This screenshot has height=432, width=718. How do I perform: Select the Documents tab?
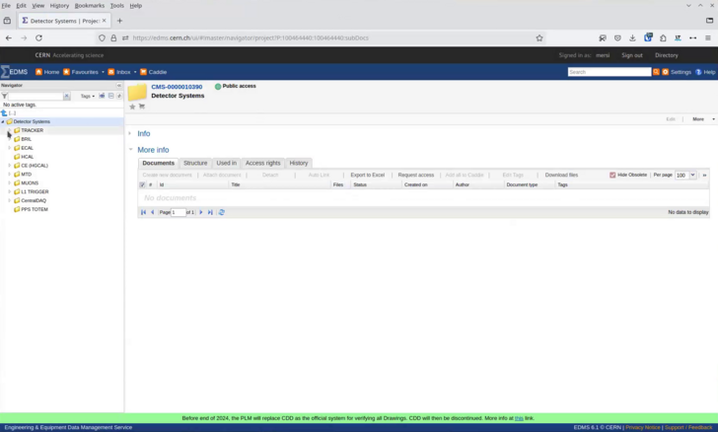(159, 163)
